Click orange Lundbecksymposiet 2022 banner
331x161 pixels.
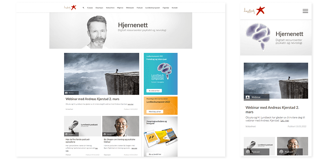(161, 105)
